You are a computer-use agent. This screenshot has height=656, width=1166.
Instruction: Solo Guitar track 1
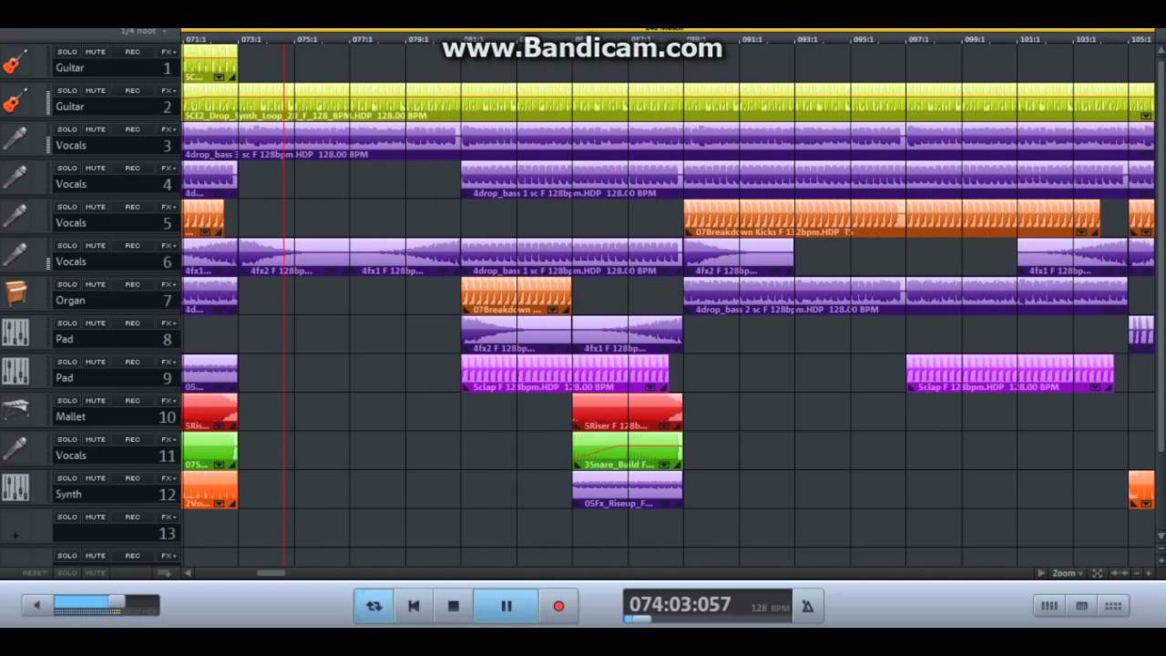coord(67,52)
